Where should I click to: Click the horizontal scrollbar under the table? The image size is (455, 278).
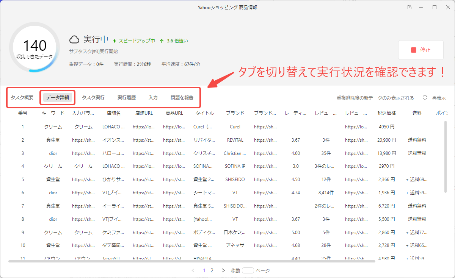[x=191, y=261]
